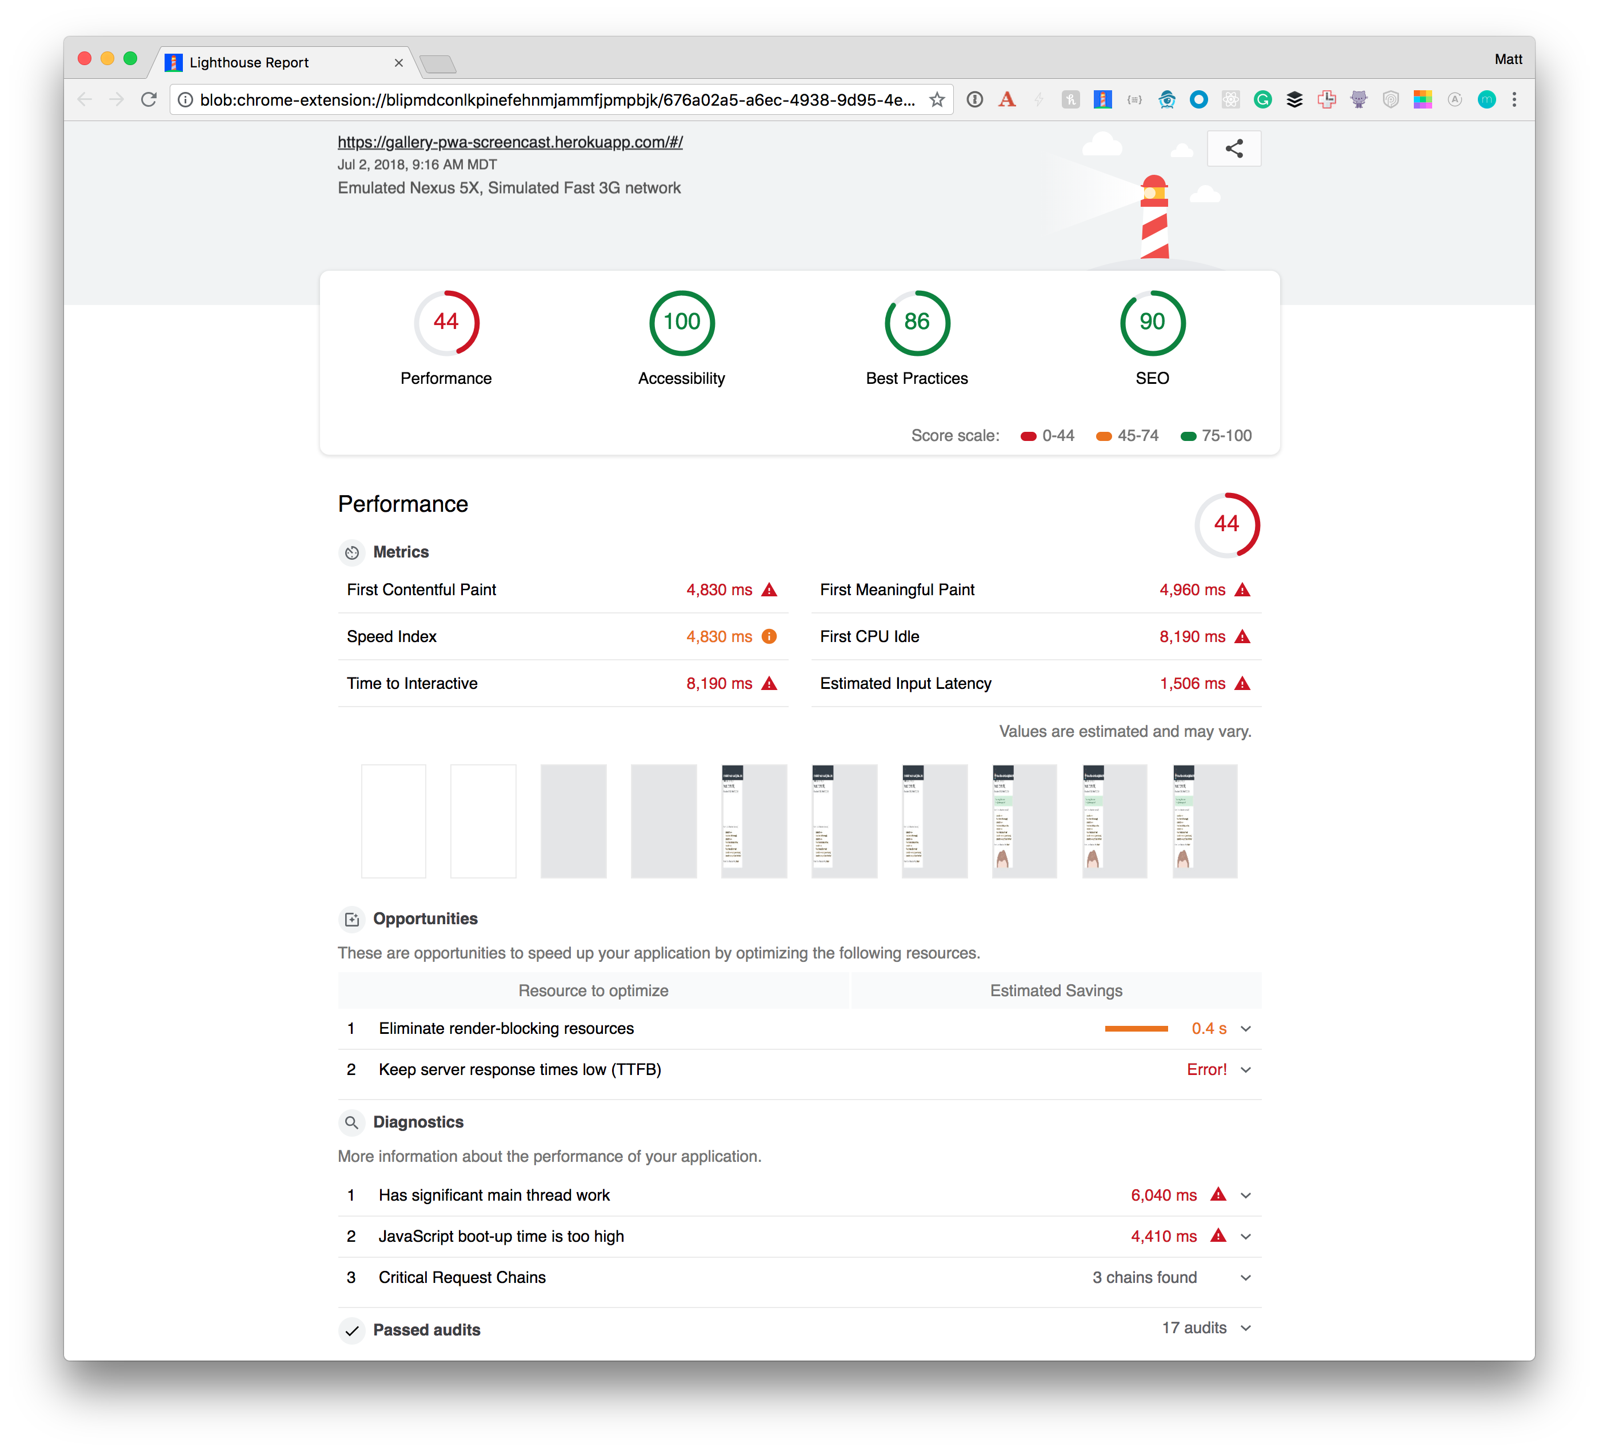Click the last filmstrip screenshot thumbnail
Viewport: 1599px width, 1452px height.
point(1204,821)
